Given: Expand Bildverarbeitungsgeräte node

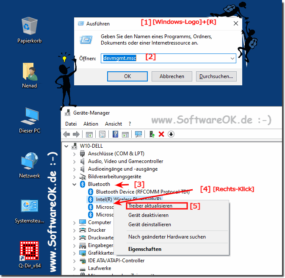Looking at the screenshot, I should pyautogui.click(x=74, y=177).
